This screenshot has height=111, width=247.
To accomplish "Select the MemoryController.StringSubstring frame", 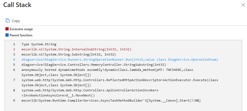I will point(94,65).
